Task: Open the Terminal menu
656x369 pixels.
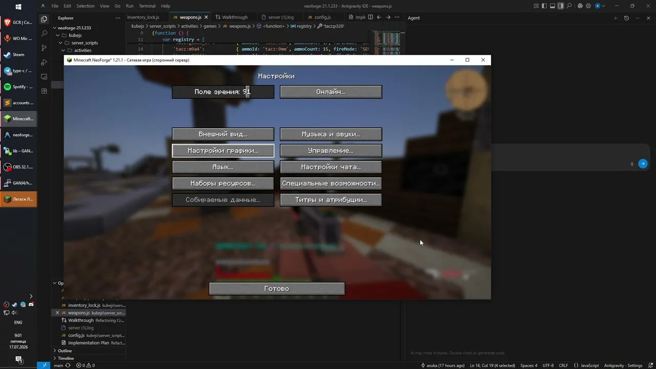Action: point(147,6)
